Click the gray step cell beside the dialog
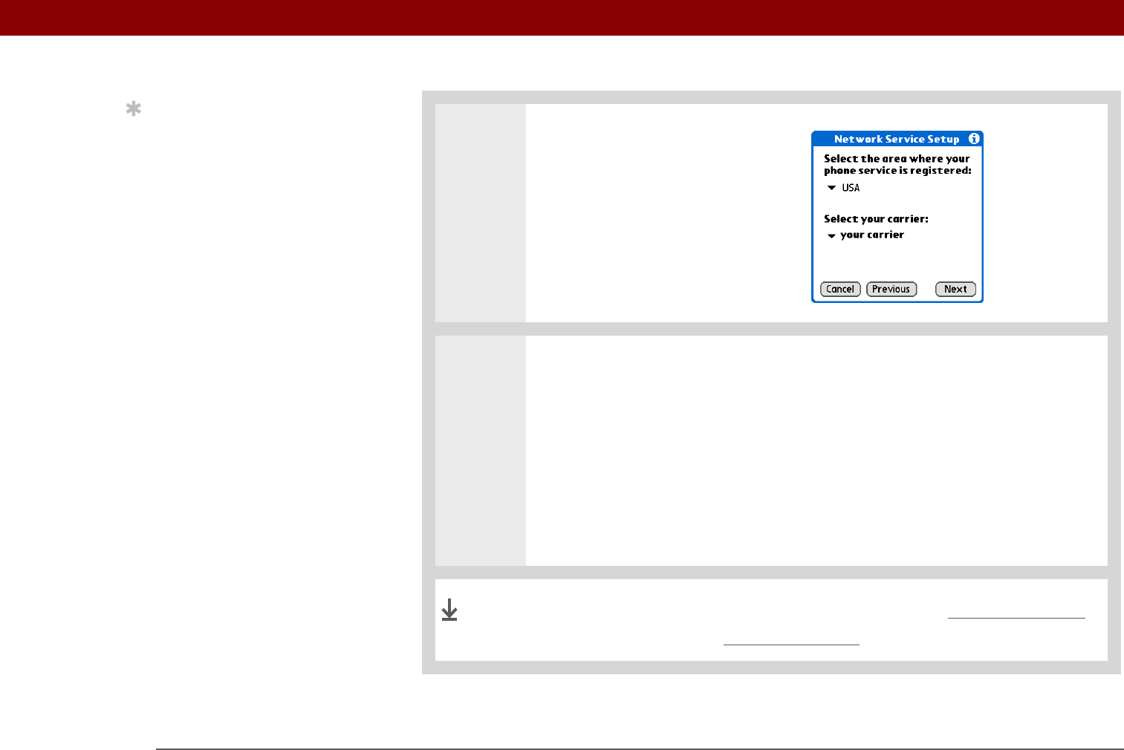This screenshot has width=1124, height=750. point(481,213)
